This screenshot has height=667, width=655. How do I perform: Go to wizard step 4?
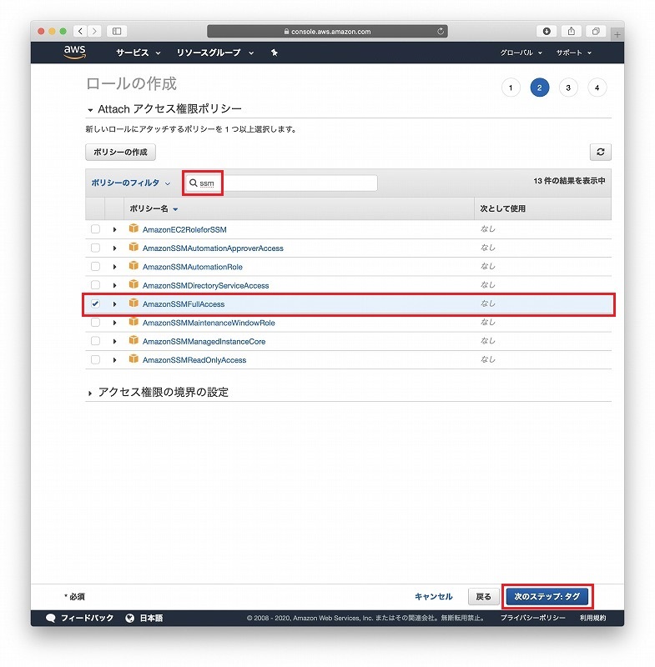click(597, 88)
